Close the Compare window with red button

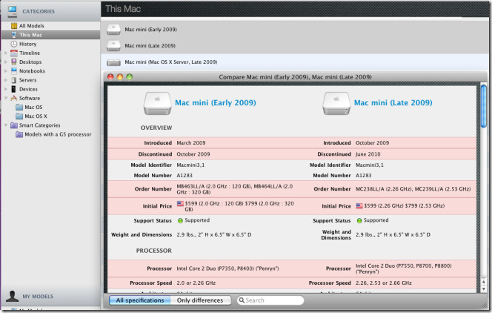tap(110, 77)
